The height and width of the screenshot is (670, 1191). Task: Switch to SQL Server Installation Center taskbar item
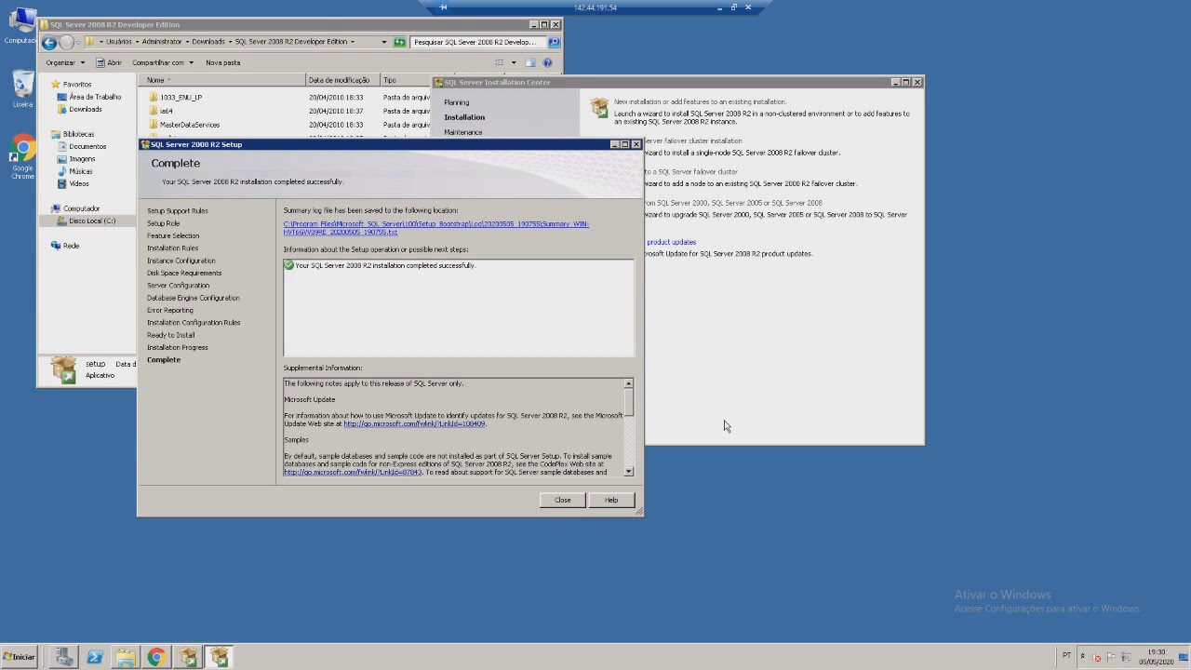(188, 657)
